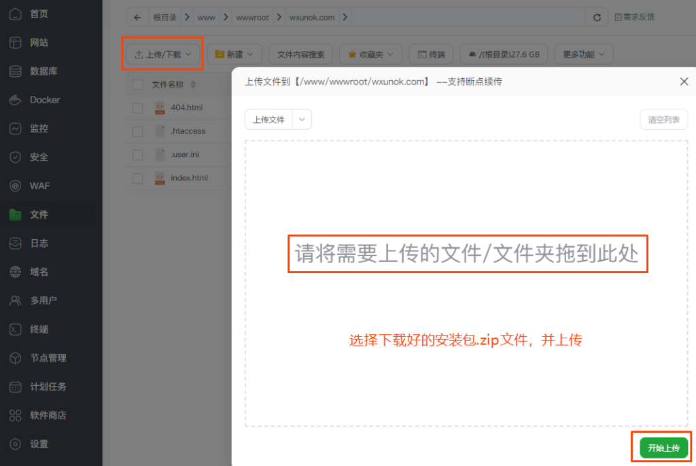The width and height of the screenshot is (696, 466).
Task: Open the 软件商店 app store section
Action: 15,415
